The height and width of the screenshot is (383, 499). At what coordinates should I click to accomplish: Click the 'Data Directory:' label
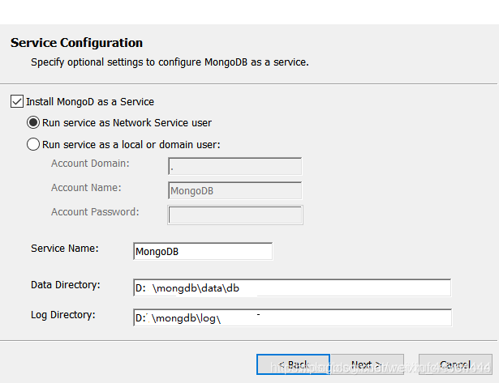tap(65, 285)
